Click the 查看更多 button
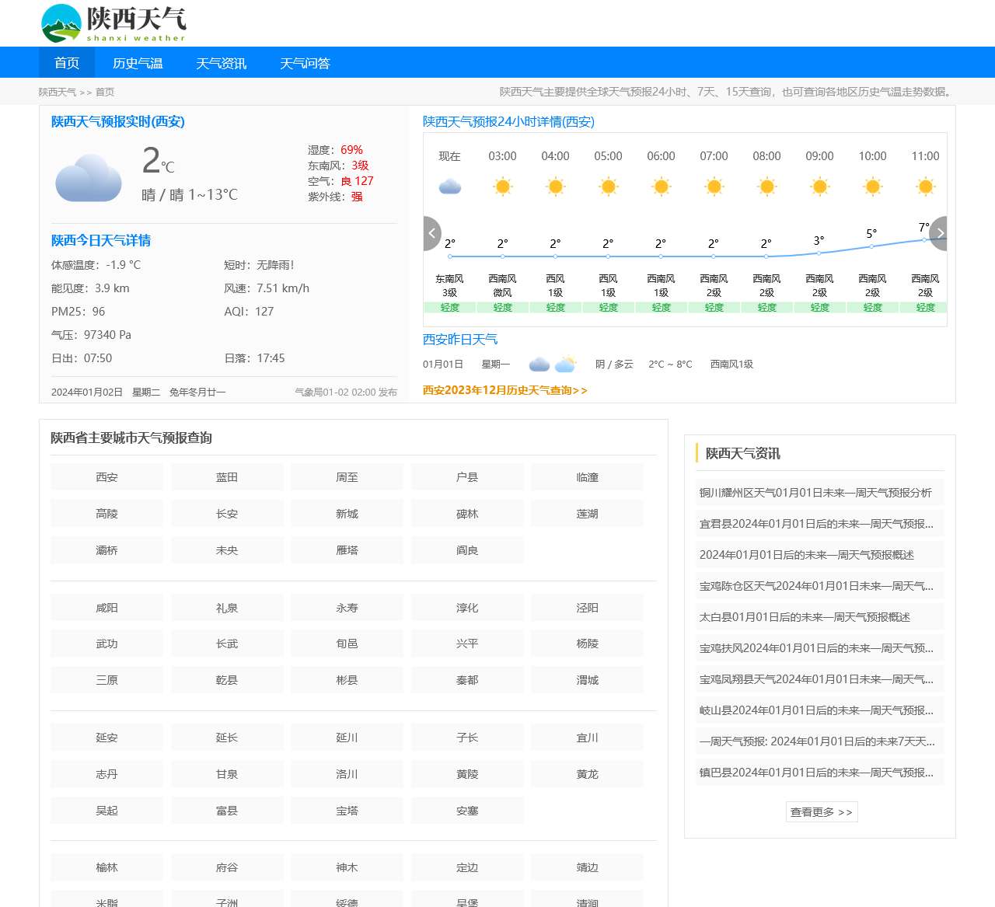The height and width of the screenshot is (907, 995). [821, 811]
